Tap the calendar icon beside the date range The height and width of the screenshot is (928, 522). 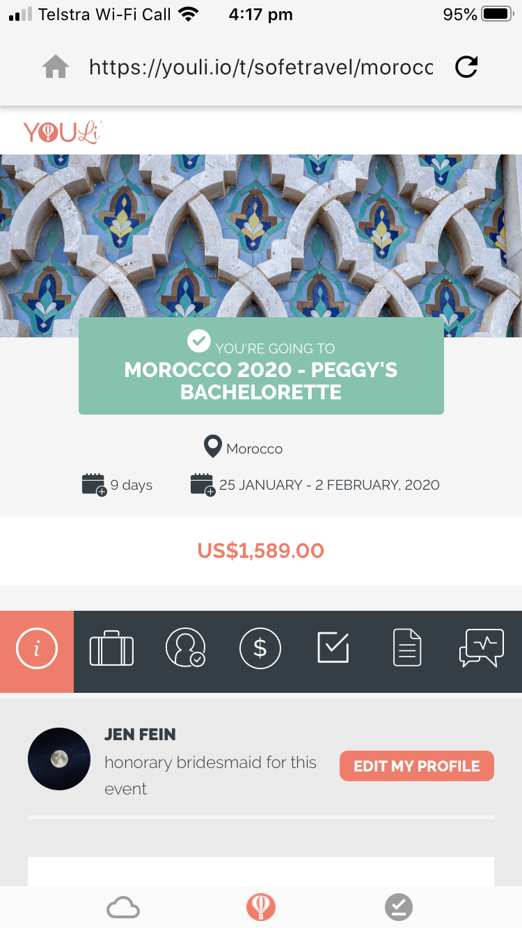click(200, 484)
